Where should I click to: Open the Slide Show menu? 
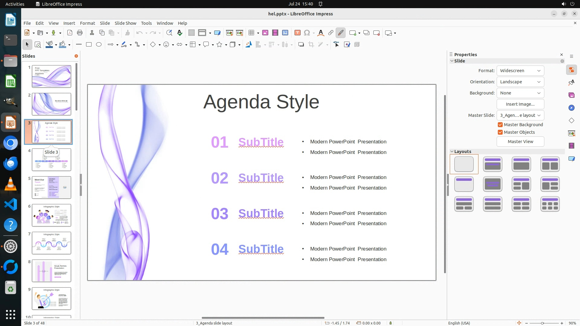125,23
